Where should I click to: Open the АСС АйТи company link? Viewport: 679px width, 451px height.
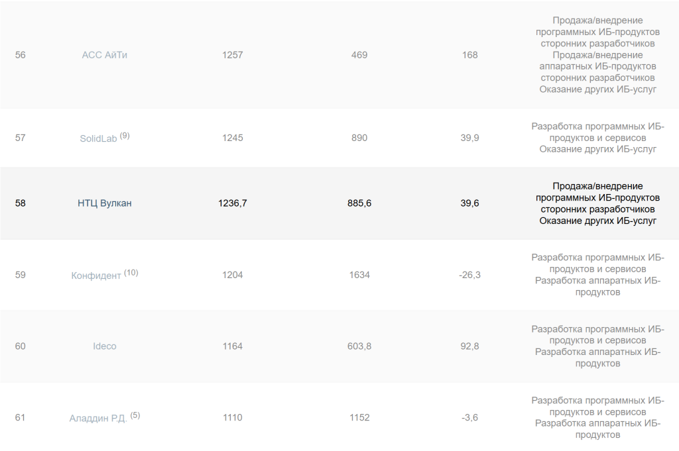tap(104, 55)
